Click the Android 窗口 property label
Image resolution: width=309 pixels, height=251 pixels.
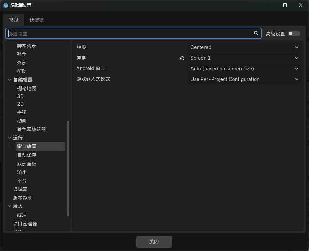(x=91, y=68)
